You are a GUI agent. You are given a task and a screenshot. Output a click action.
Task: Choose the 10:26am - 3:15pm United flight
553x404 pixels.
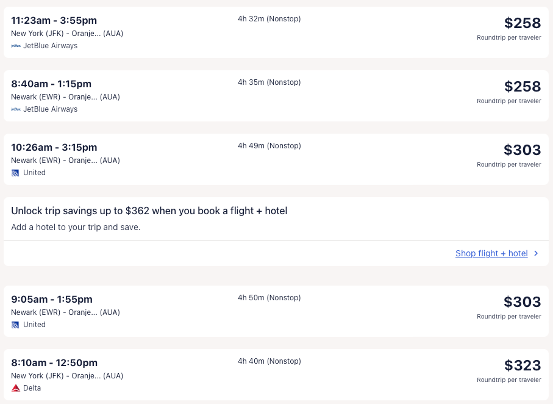tap(54, 148)
